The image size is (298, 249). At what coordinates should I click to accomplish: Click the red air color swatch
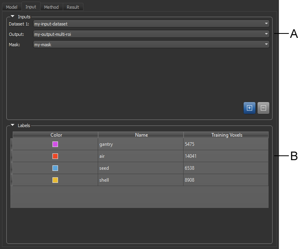pos(55,156)
